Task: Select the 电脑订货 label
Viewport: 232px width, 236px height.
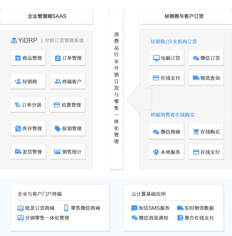Action: coord(170,58)
